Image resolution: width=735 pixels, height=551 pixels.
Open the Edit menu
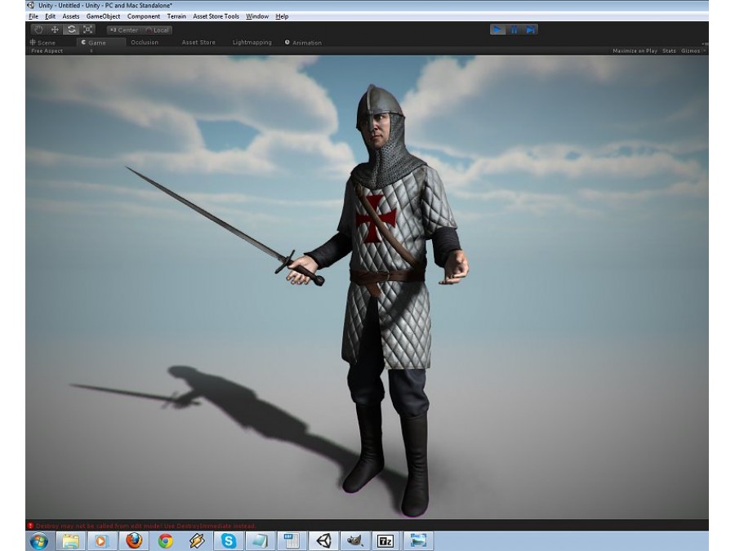50,16
